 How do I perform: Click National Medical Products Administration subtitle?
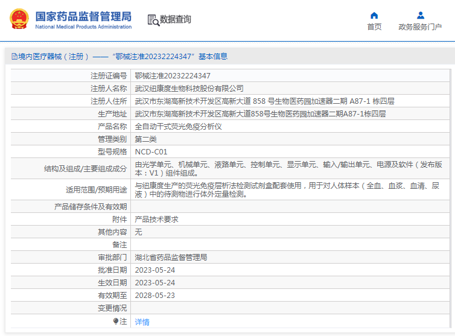83,27
